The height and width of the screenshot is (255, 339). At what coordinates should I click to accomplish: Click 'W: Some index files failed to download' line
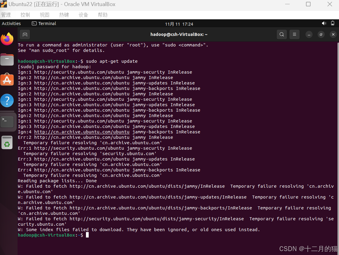(x=139, y=230)
